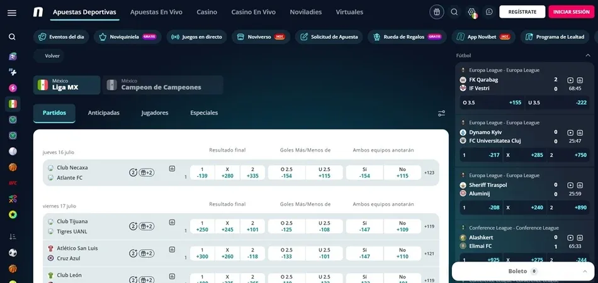Open Solicitud de Apuesta shortcut
The image size is (598, 283).
pyautogui.click(x=329, y=37)
